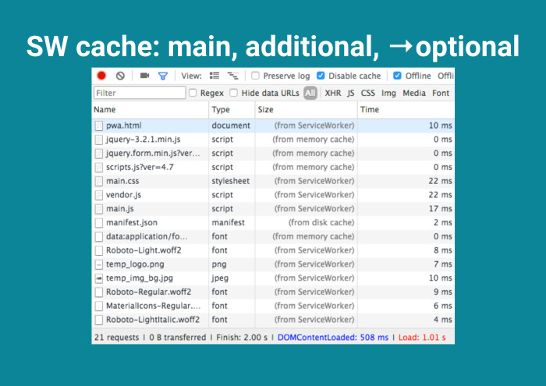Click image thumbnail icon of temp_img_bg.jpg
The image size is (546, 386).
tap(99, 278)
